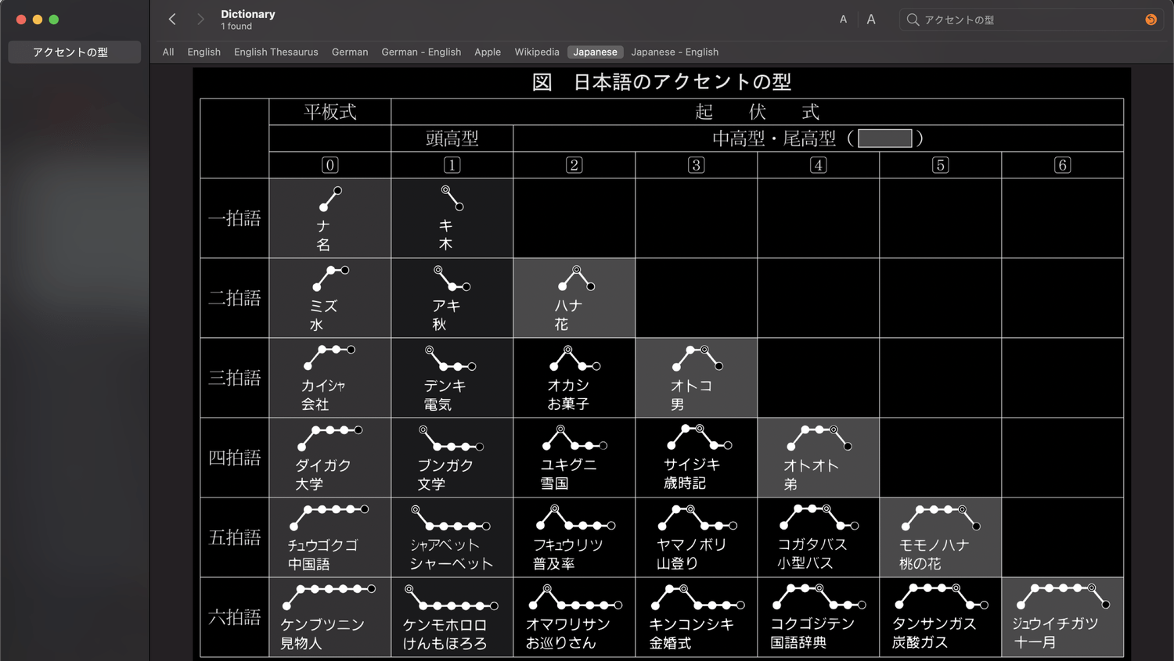The image size is (1174, 661).
Task: Select the German dictionary tab
Action: (x=350, y=52)
